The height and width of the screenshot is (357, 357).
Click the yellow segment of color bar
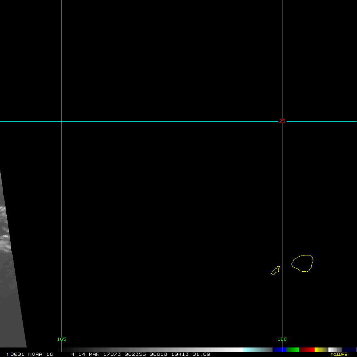(x=319, y=350)
